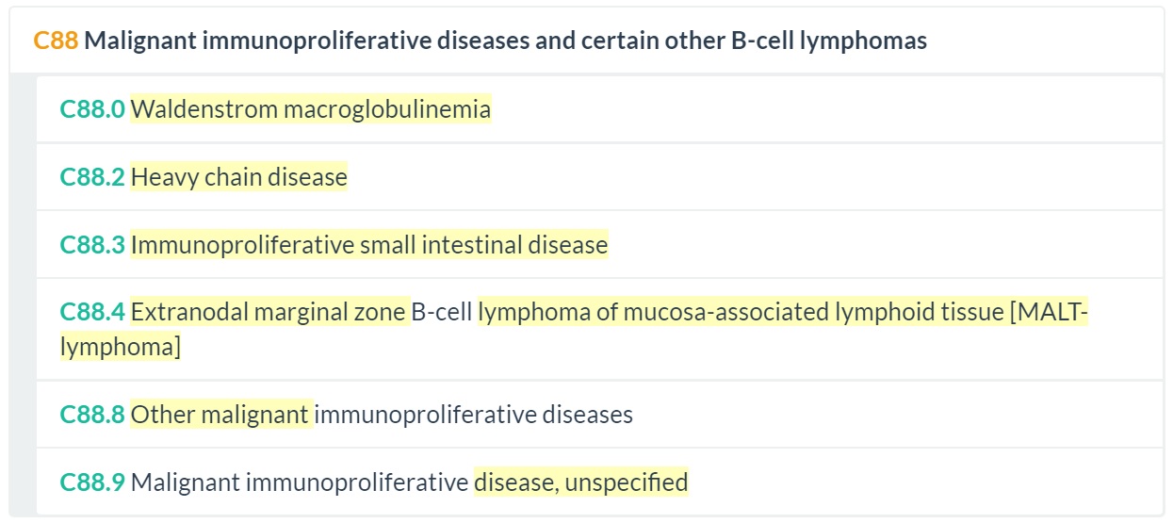Open the C88.3 code link
This screenshot has width=1173, height=523.
[92, 245]
